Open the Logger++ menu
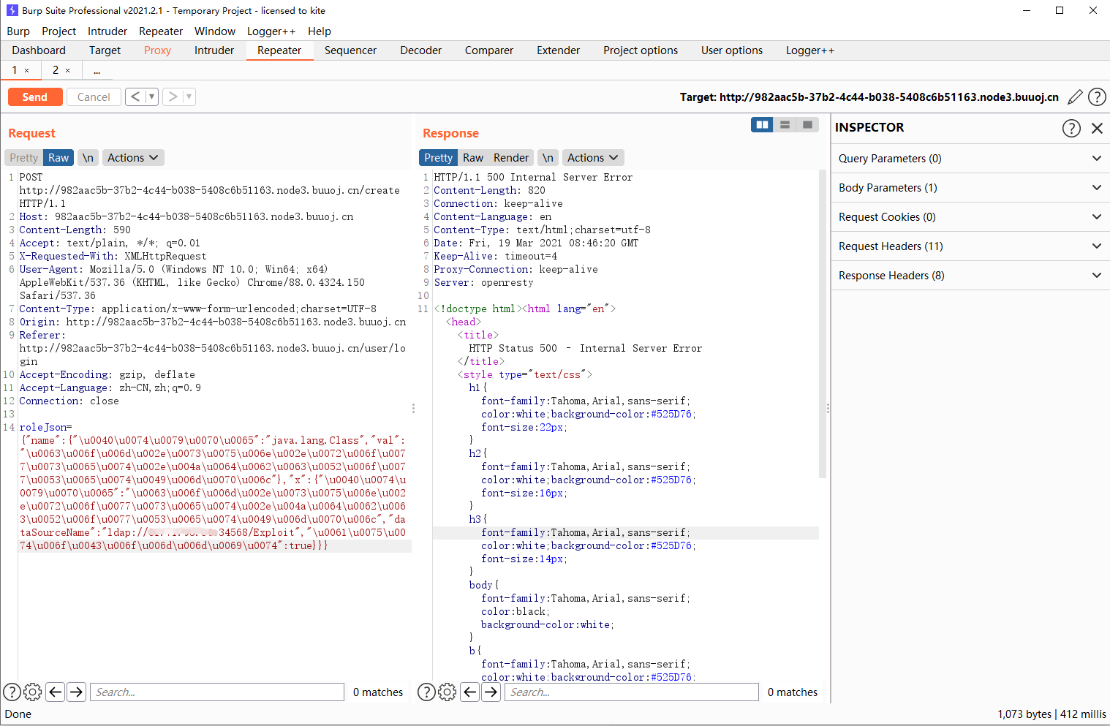 [x=271, y=31]
